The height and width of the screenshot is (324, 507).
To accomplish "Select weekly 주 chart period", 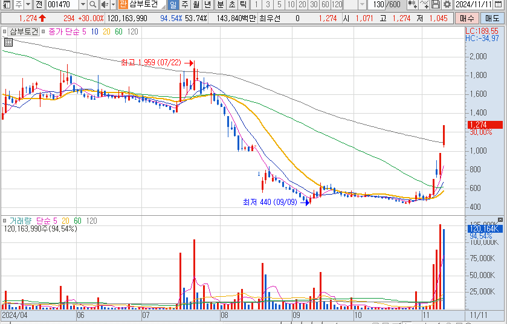I will click(185, 4).
